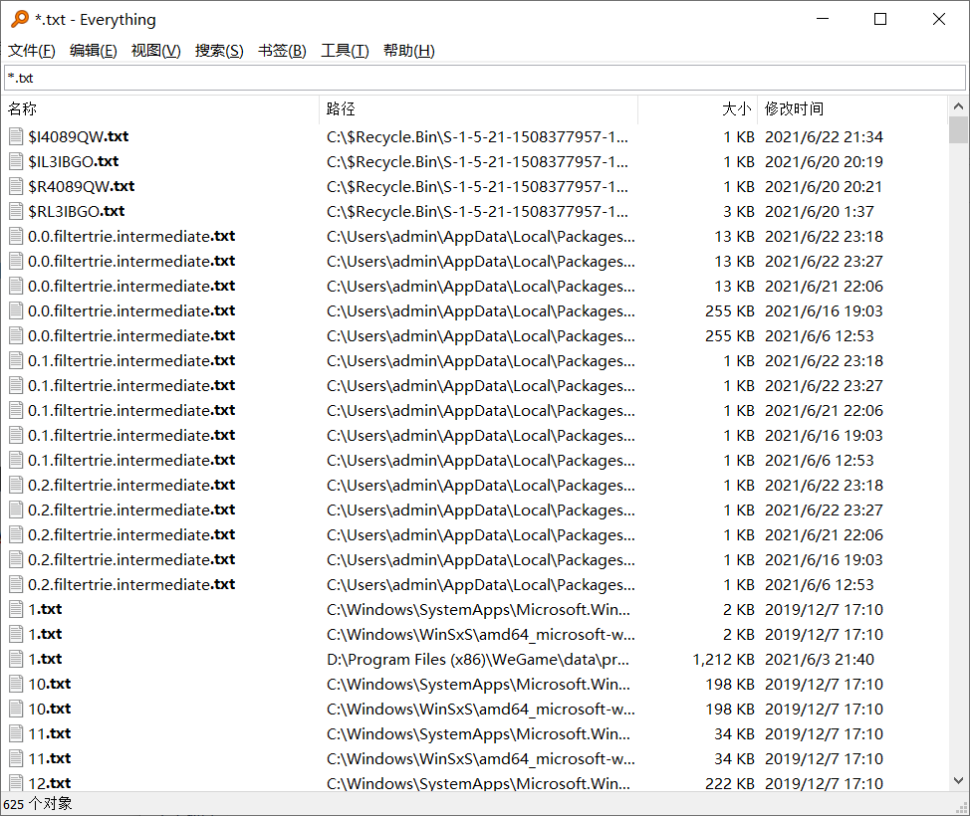Click path D:\Program Files (x86)\WeGame\data

click(x=478, y=659)
